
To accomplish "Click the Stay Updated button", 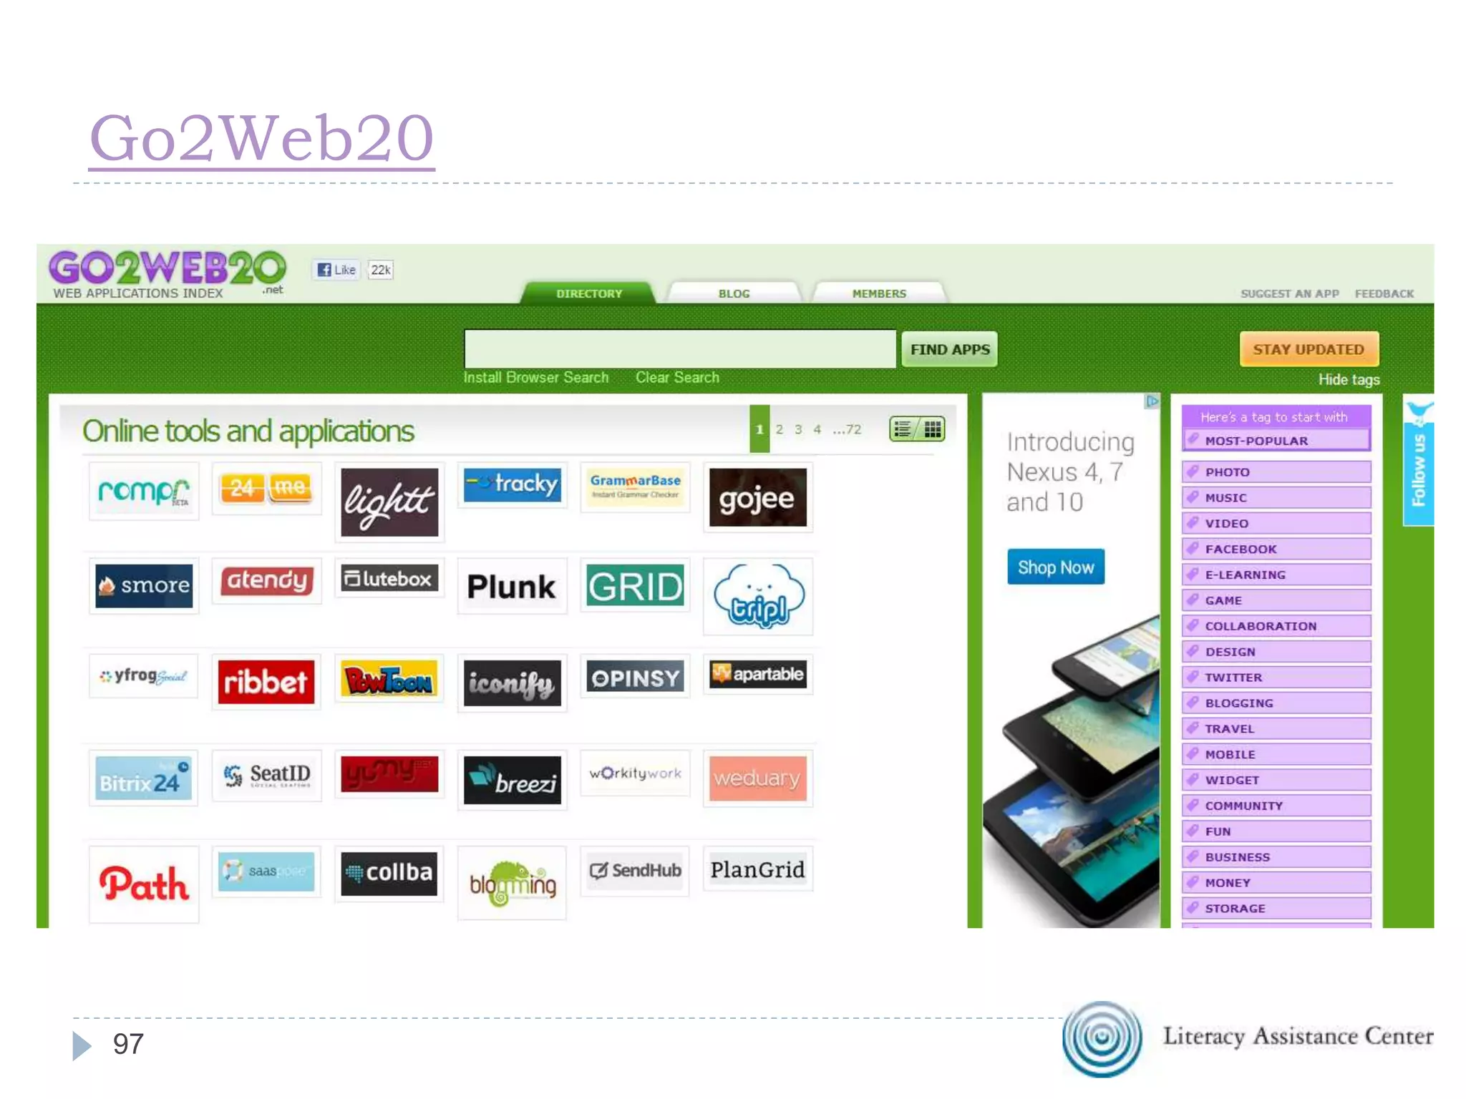I will [1309, 349].
